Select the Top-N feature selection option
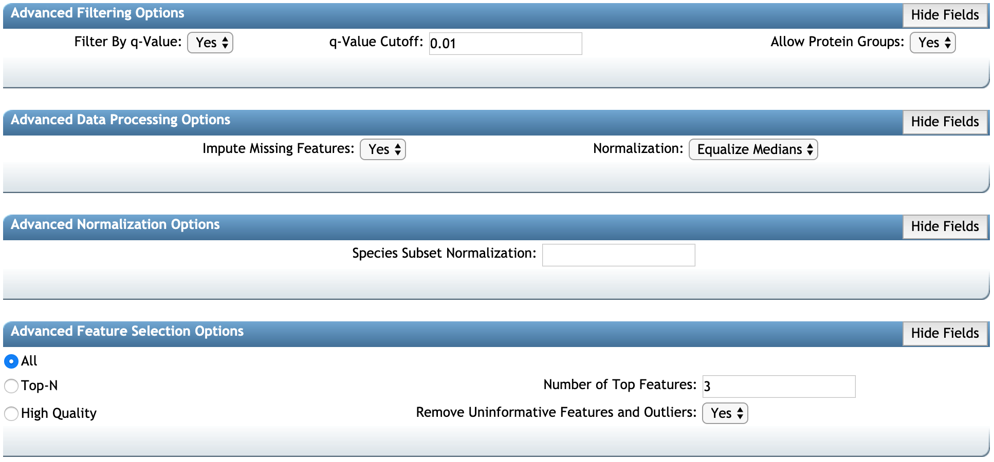 (x=11, y=386)
